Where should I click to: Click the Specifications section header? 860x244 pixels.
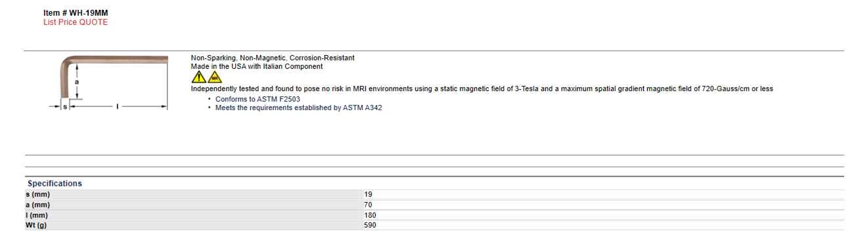[x=55, y=184]
